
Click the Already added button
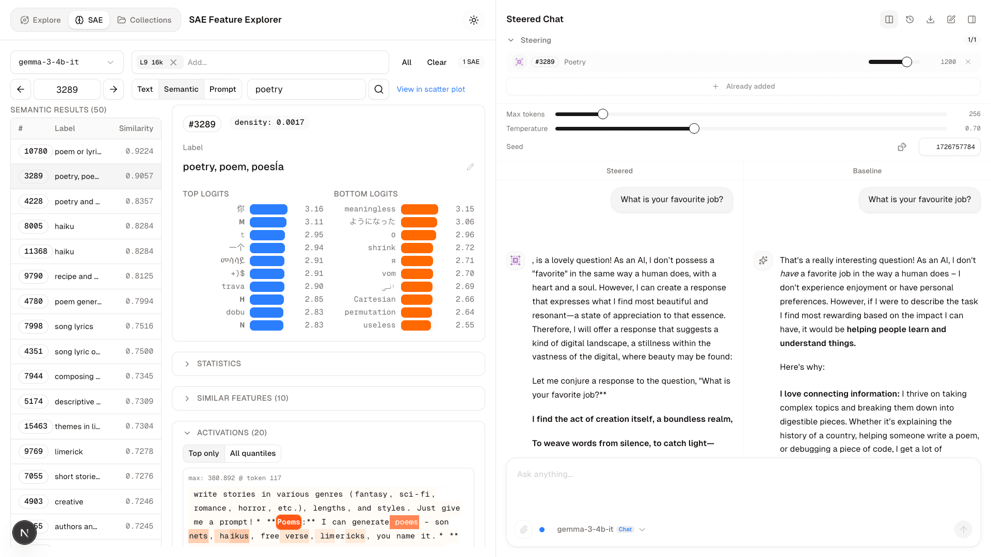pyautogui.click(x=743, y=87)
